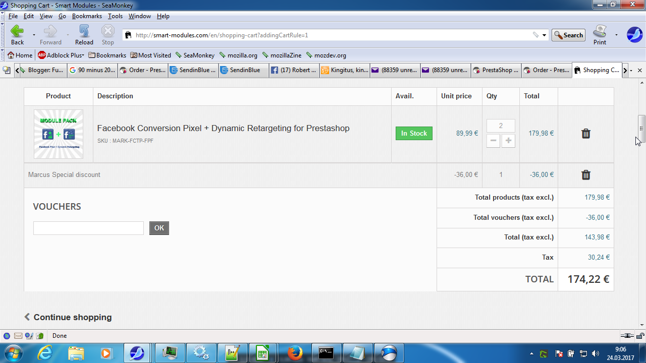Viewport: 646px width, 363px height.
Task: Open the mozillaZine bookmark
Action: coord(283,55)
